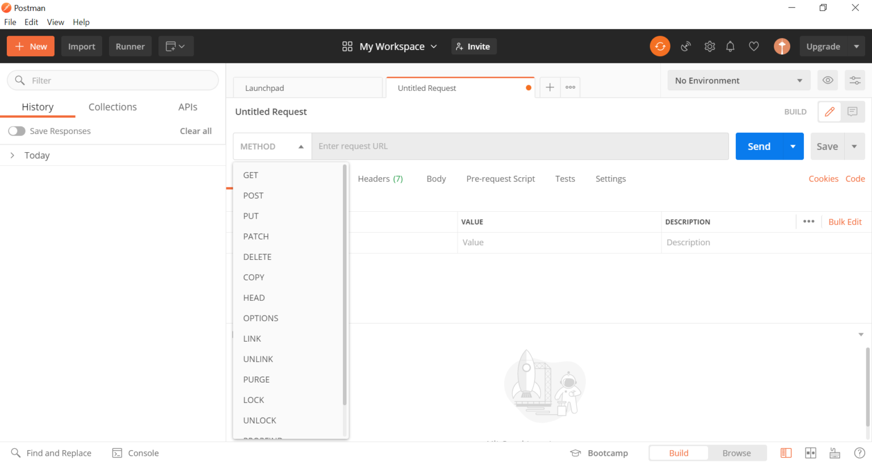Click the heart icon in the header

[x=754, y=46]
